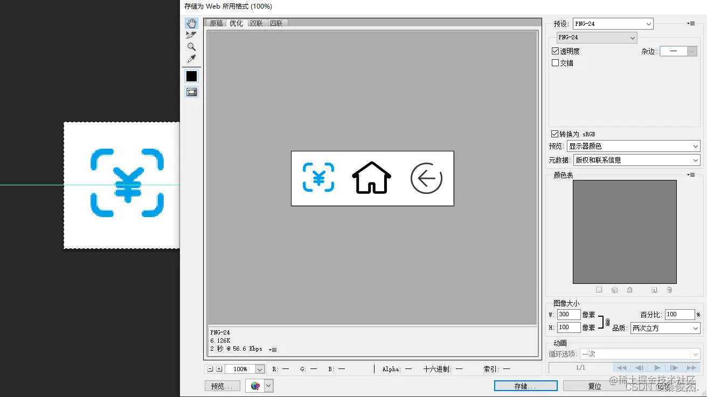Open the 预览 显示器颜色 dropdown
The width and height of the screenshot is (707, 397).
click(x=634, y=147)
